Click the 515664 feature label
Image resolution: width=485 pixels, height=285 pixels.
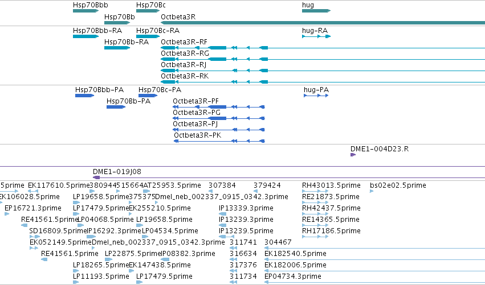click(x=130, y=185)
